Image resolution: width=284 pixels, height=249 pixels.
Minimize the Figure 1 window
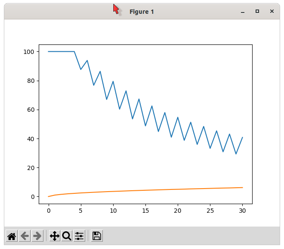click(x=243, y=12)
